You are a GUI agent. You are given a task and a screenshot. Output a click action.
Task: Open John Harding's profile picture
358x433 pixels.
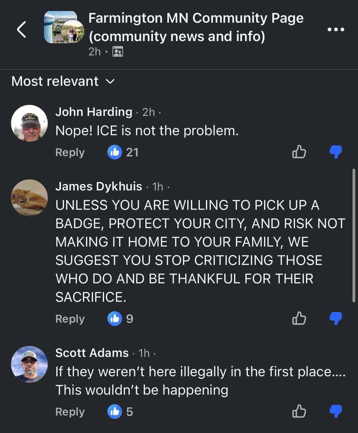pos(29,123)
